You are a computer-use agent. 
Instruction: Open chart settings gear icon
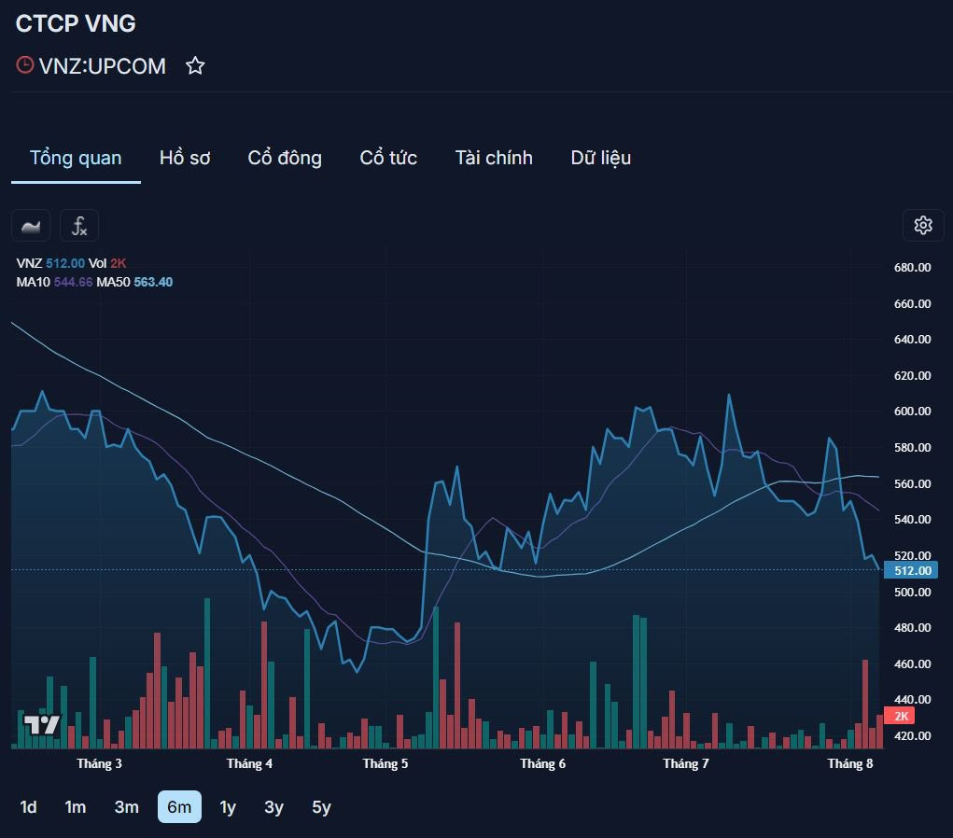pyautogui.click(x=923, y=225)
